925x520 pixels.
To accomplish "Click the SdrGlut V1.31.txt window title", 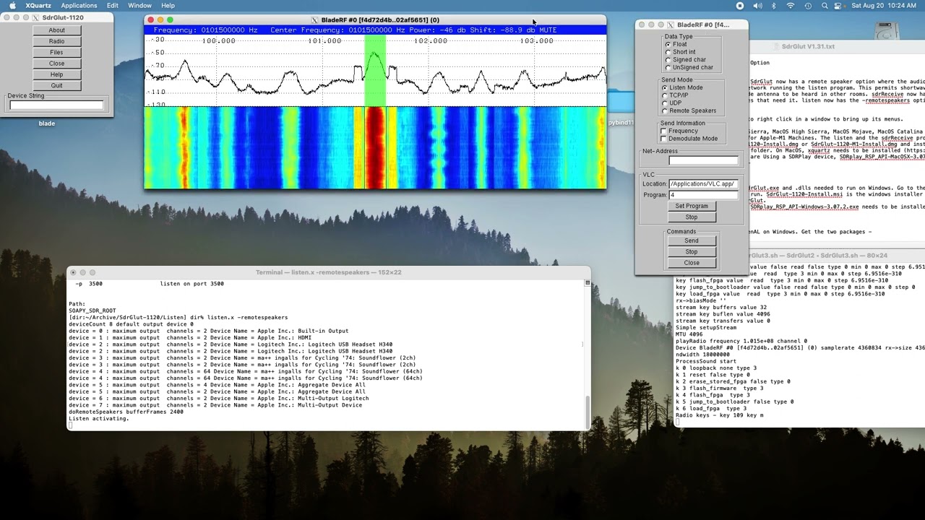I will click(x=808, y=46).
